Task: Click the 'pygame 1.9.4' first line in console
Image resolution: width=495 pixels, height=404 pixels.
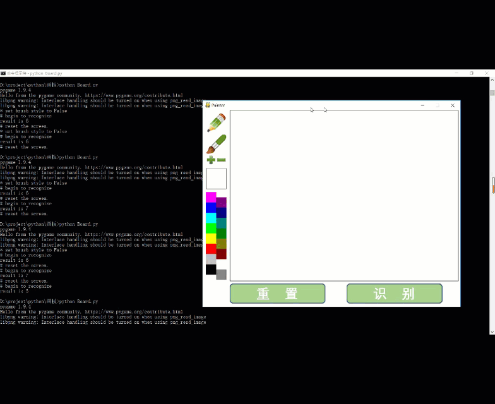Action: pyautogui.click(x=15, y=90)
